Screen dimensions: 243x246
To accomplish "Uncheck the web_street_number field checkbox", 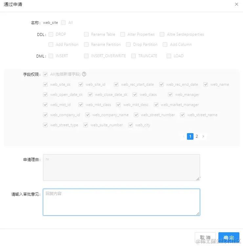I will (136, 115).
